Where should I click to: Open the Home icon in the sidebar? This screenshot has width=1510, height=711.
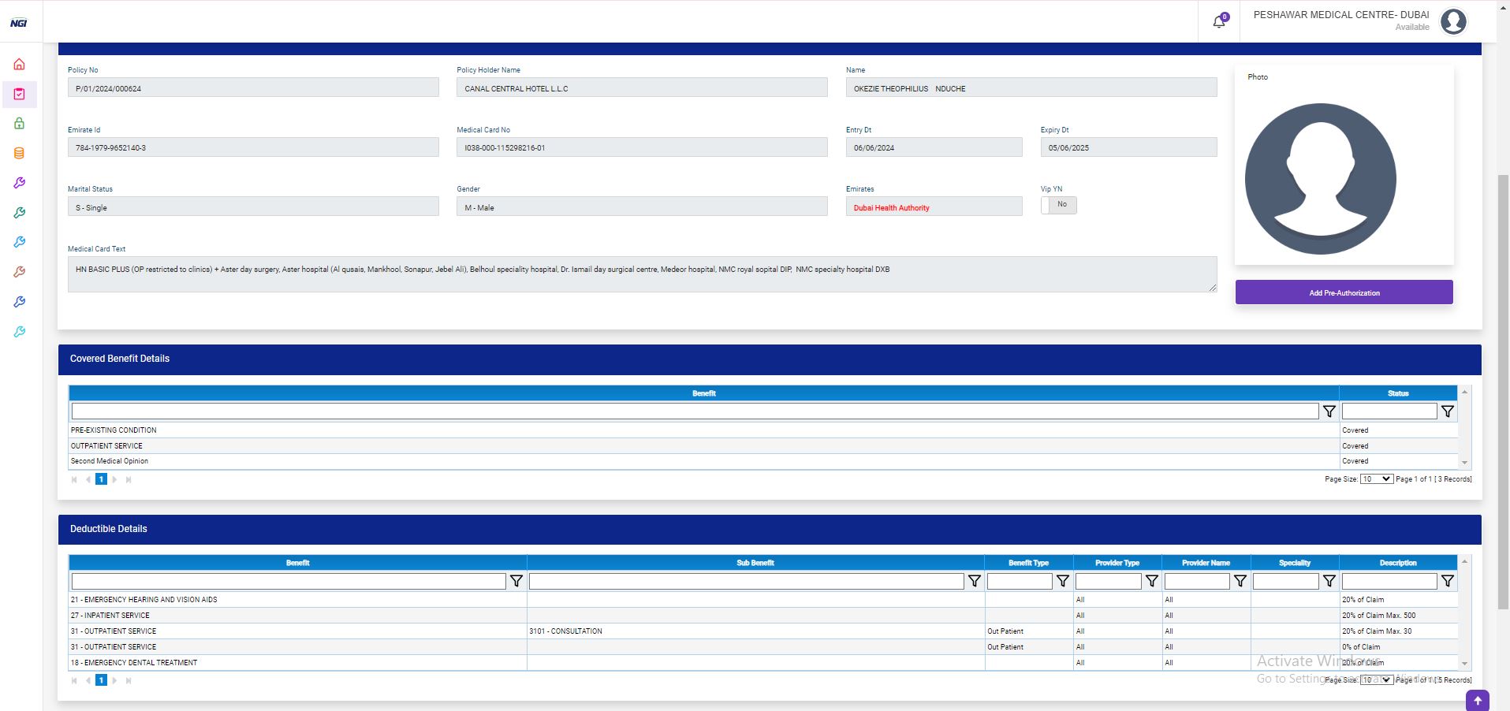19,65
